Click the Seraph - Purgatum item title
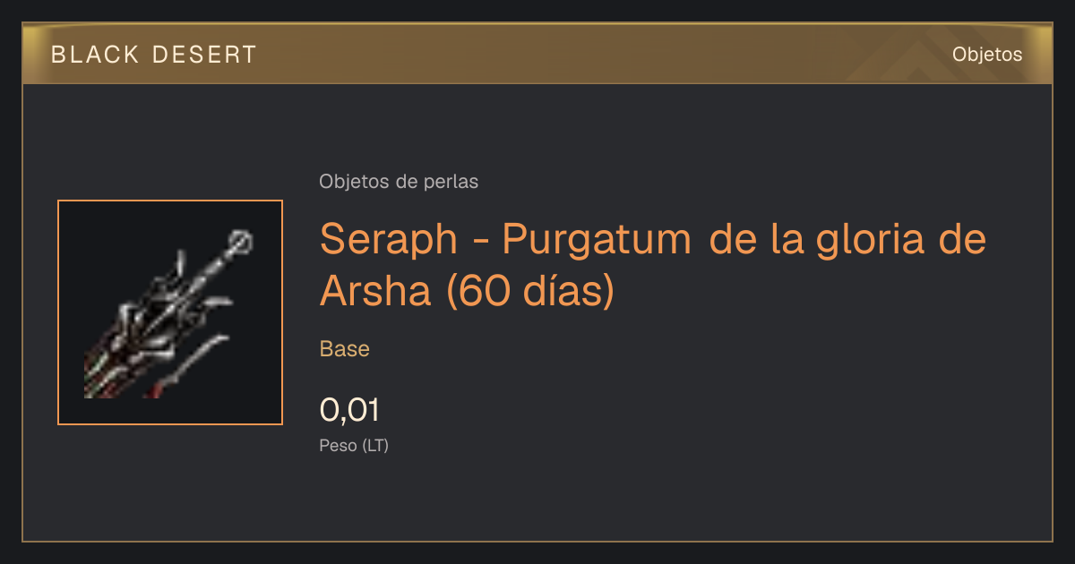Screen dimensions: 1075x564 point(653,265)
